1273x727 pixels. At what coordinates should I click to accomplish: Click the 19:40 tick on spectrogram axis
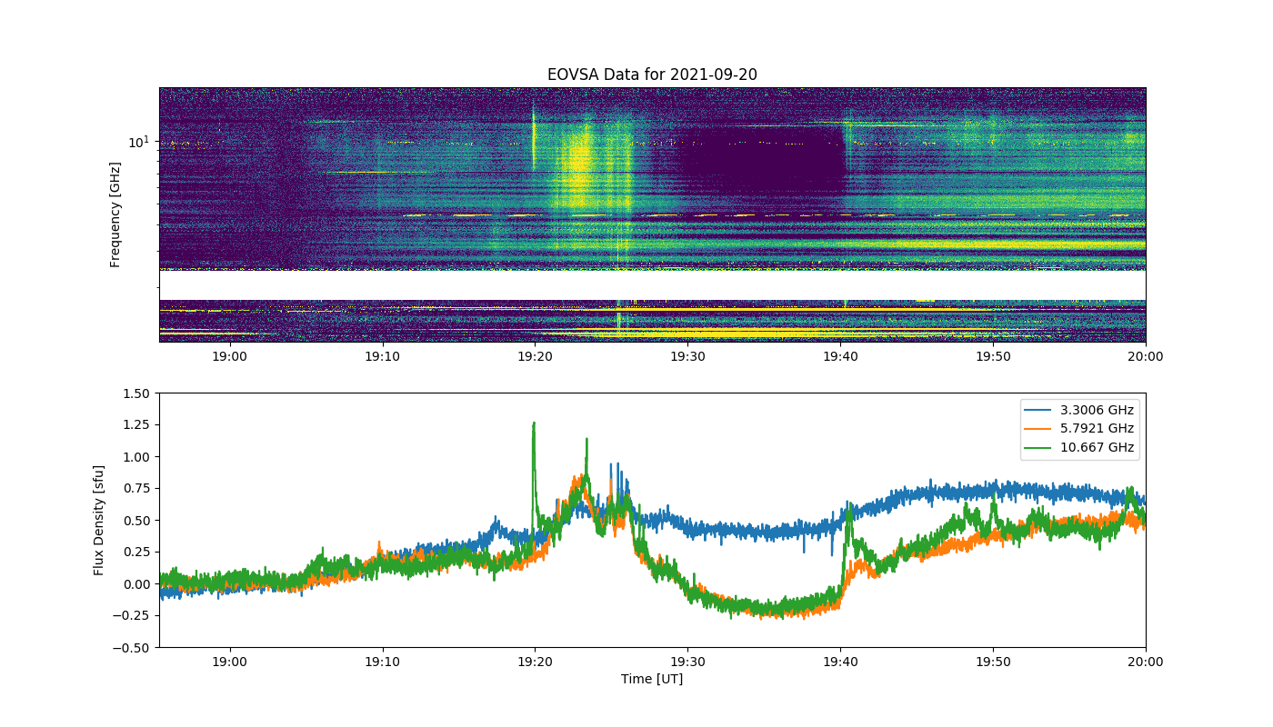click(x=840, y=356)
